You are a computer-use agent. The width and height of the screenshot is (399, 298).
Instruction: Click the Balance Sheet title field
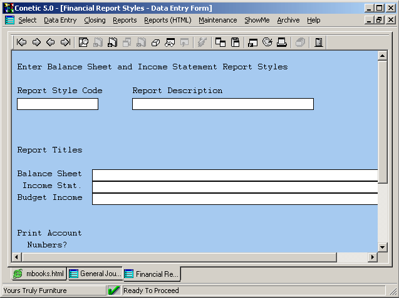(x=235, y=175)
